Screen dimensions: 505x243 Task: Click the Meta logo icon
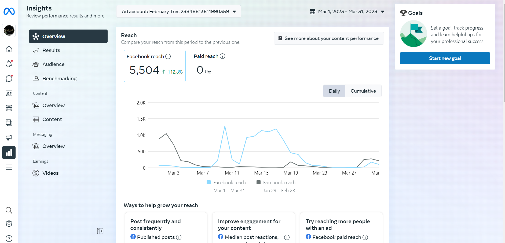[9, 11]
